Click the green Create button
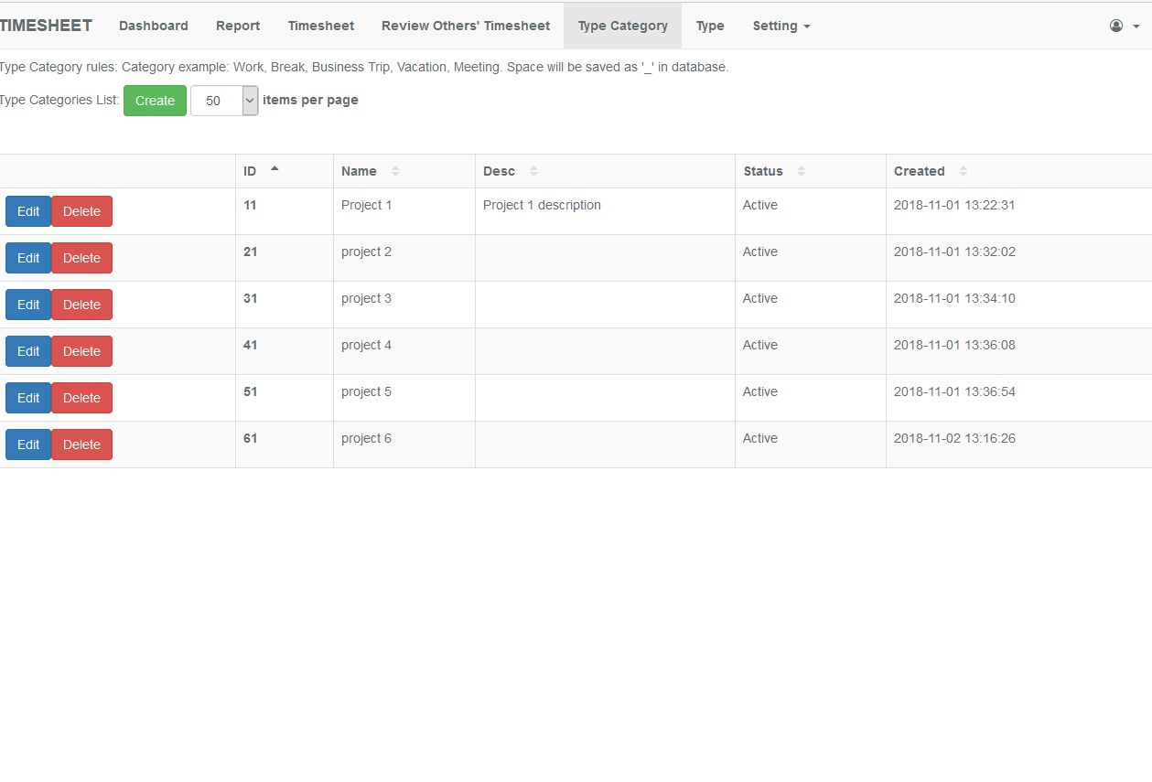The height and width of the screenshot is (782, 1152). (x=154, y=101)
